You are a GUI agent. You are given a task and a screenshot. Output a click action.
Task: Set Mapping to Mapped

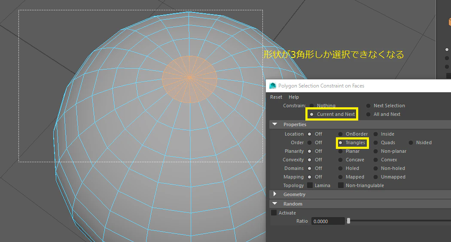340,177
